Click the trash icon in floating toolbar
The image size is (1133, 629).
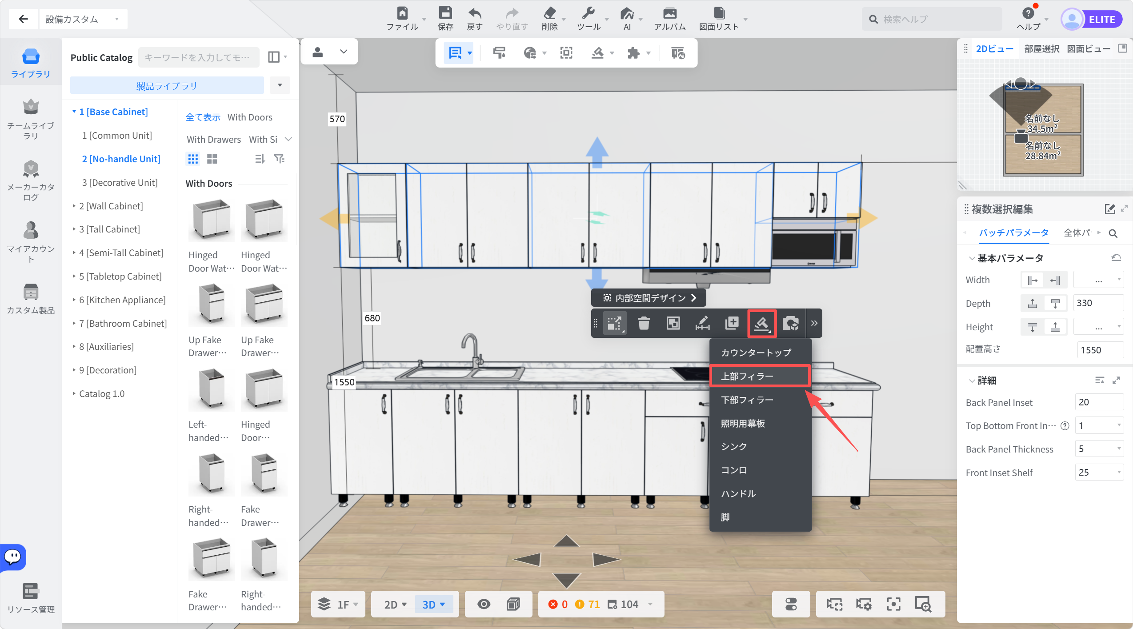pos(644,323)
